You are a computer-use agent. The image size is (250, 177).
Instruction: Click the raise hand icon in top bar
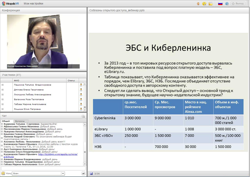tap(198, 4)
